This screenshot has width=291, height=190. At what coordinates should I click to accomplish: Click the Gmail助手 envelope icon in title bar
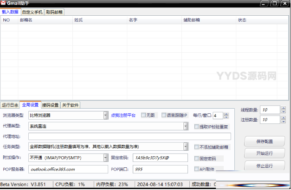point(3,3)
